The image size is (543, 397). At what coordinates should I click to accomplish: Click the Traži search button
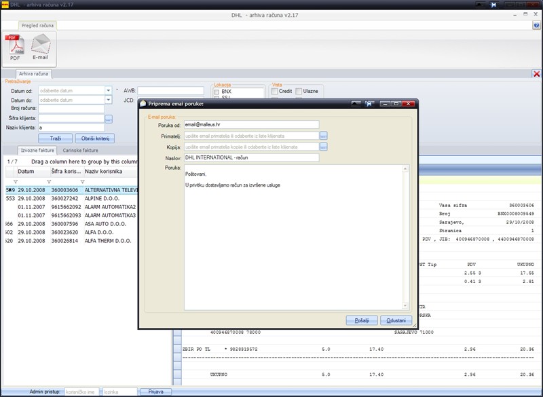(56, 138)
